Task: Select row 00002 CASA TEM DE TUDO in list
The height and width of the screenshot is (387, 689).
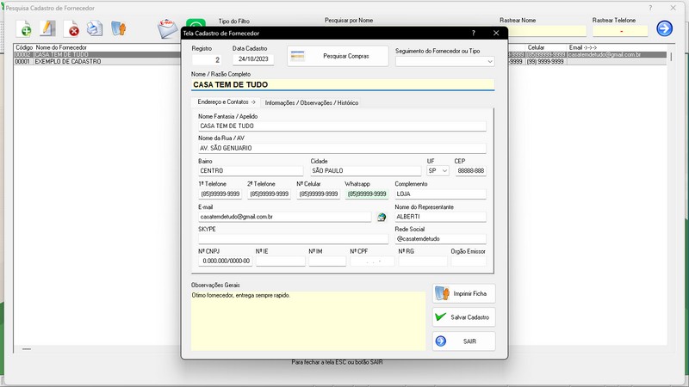Action: coord(96,55)
